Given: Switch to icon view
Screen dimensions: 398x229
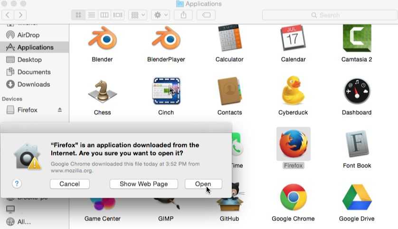Looking at the screenshot, I should click(78, 15).
